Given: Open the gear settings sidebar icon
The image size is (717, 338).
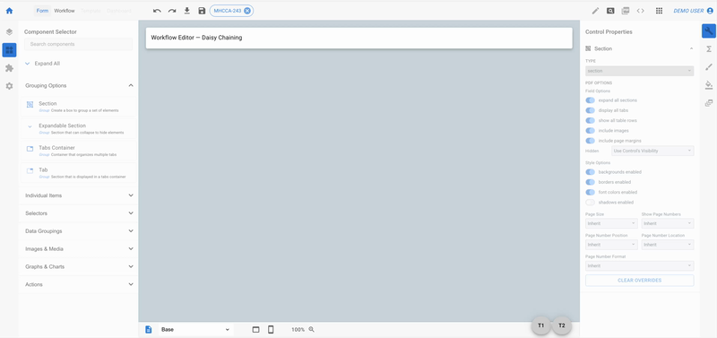Looking at the screenshot, I should (9, 86).
